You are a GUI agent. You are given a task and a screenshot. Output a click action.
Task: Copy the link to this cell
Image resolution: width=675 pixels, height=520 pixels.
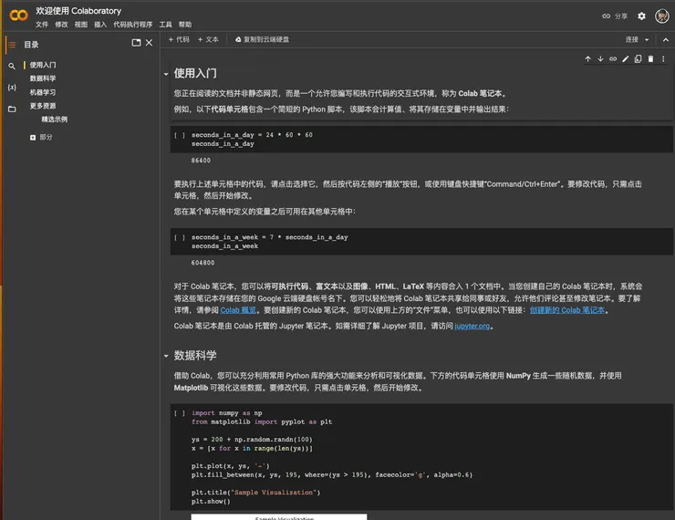pos(613,59)
